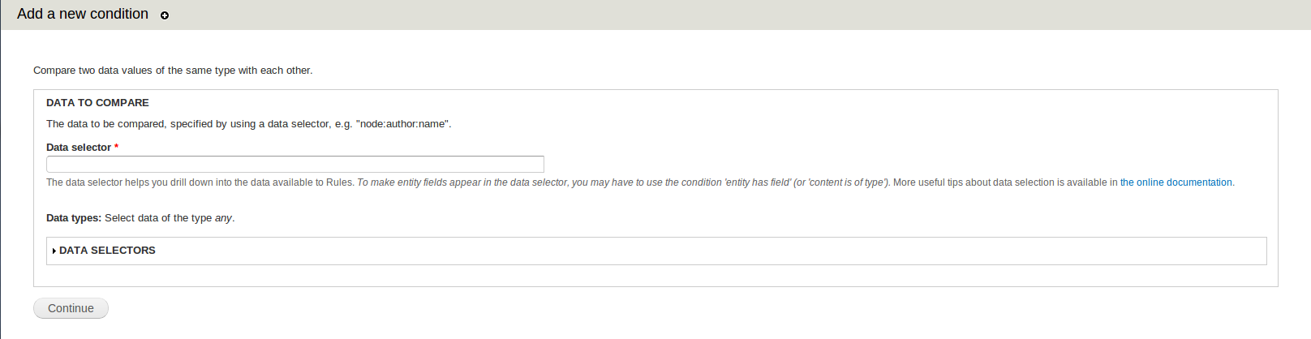Click the 'More useful tips' sentence
The width and height of the screenshot is (1311, 339).
[1004, 182]
